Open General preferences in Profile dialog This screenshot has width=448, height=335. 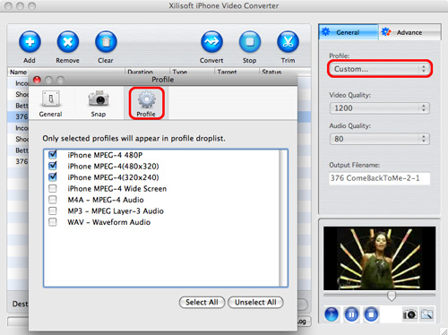click(50, 103)
